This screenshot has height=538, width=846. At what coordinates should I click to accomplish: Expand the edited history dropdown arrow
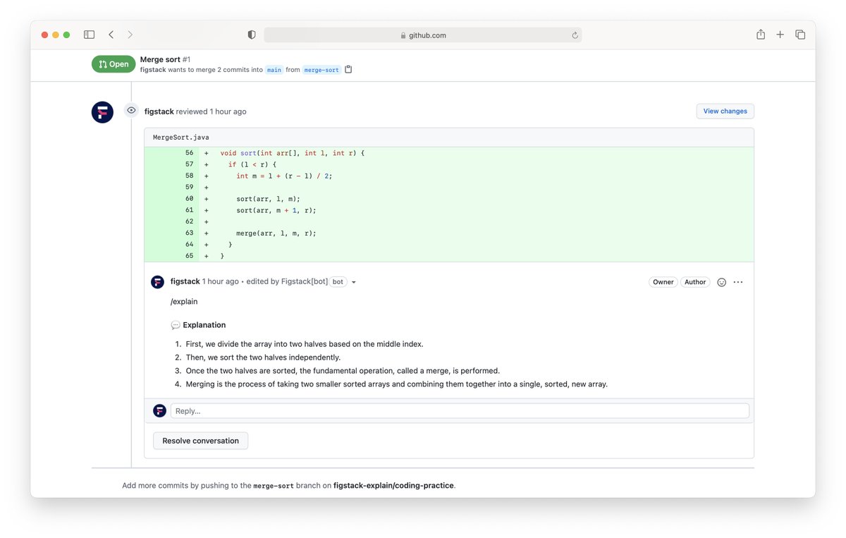tap(354, 283)
